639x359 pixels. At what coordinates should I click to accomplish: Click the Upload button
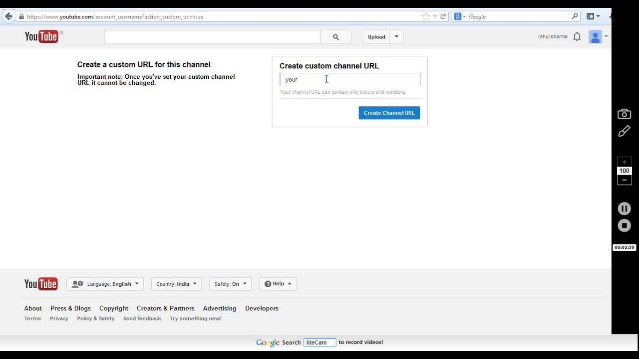pos(376,37)
